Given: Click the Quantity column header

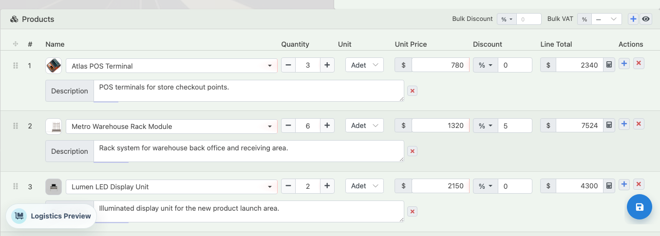Looking at the screenshot, I should click(x=295, y=44).
